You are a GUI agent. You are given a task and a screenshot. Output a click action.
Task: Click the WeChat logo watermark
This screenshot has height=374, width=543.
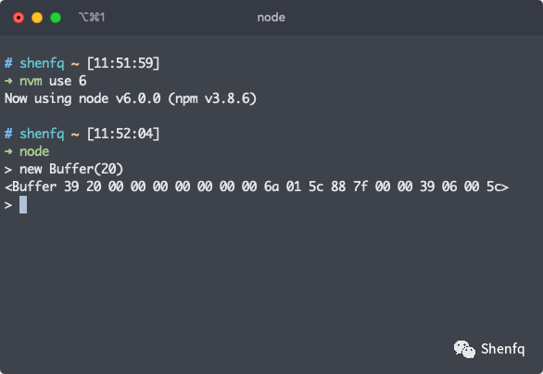464,349
